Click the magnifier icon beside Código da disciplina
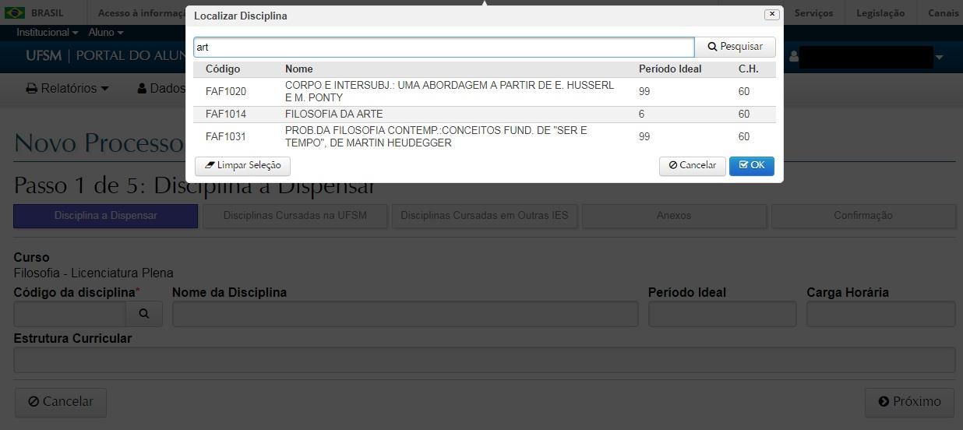Image resolution: width=963 pixels, height=430 pixels. (144, 314)
